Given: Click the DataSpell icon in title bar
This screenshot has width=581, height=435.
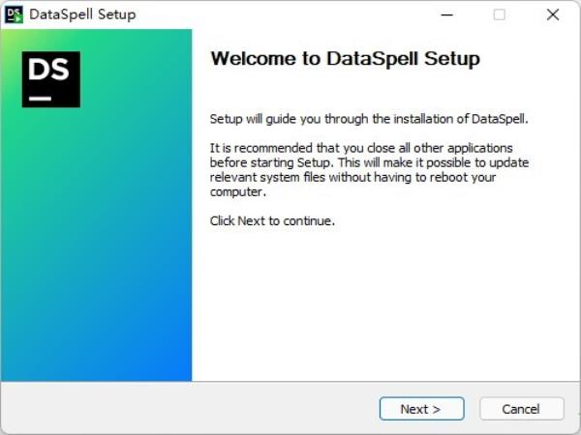Looking at the screenshot, I should tap(14, 14).
